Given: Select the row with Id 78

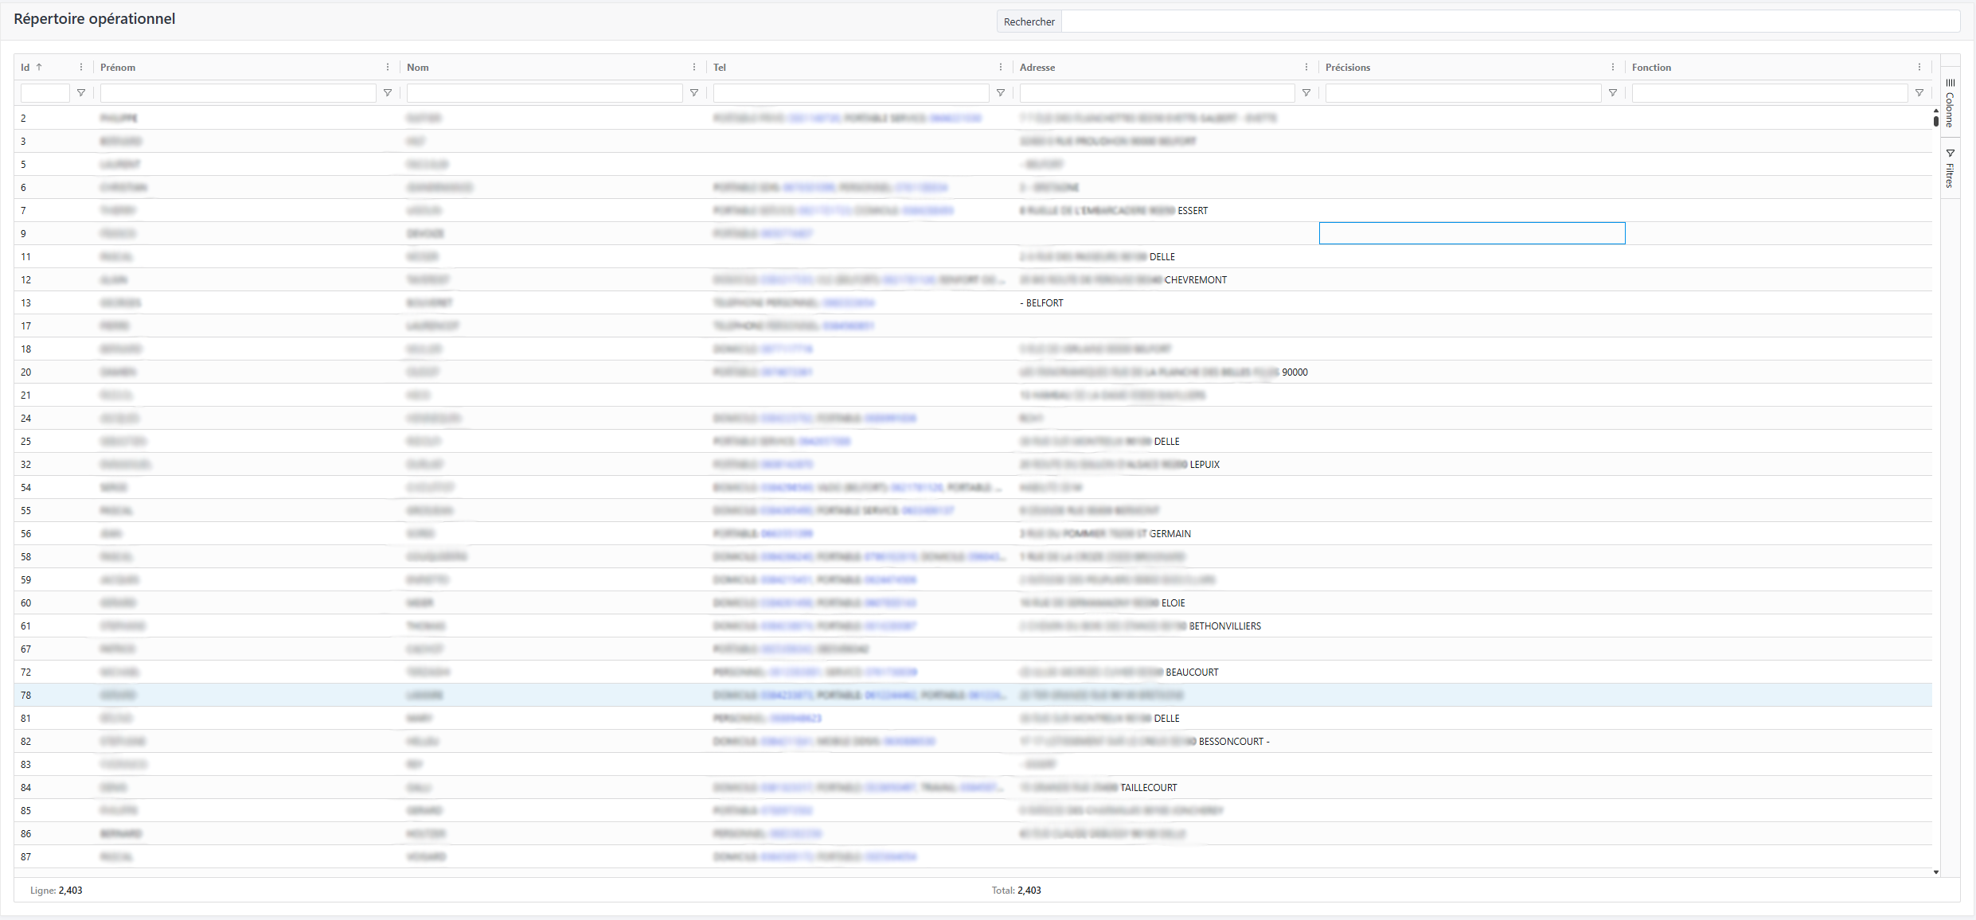Looking at the screenshot, I should pos(557,696).
